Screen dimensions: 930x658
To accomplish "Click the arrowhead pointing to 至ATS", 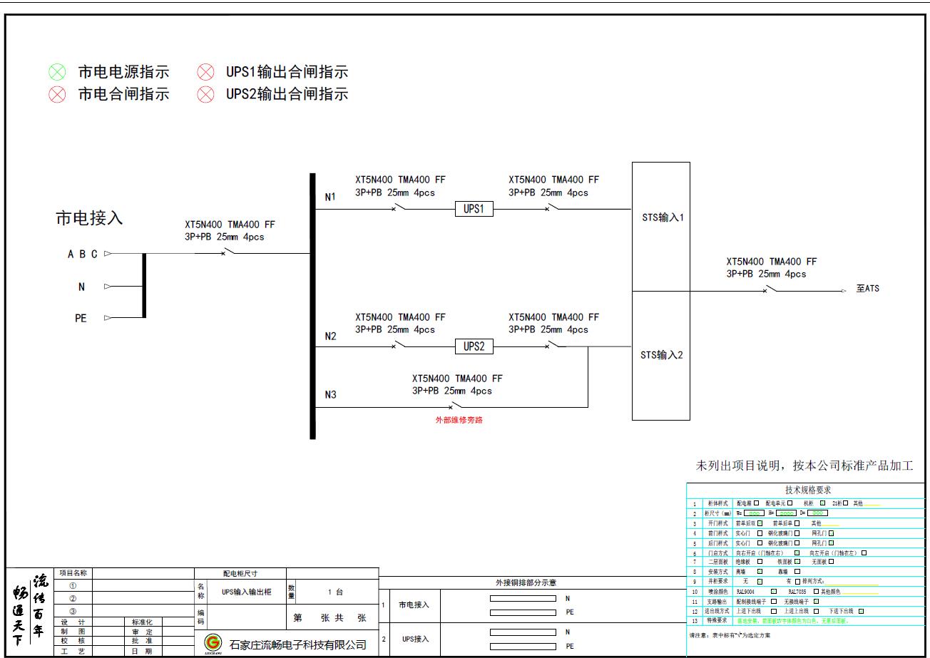I will pyautogui.click(x=844, y=290).
